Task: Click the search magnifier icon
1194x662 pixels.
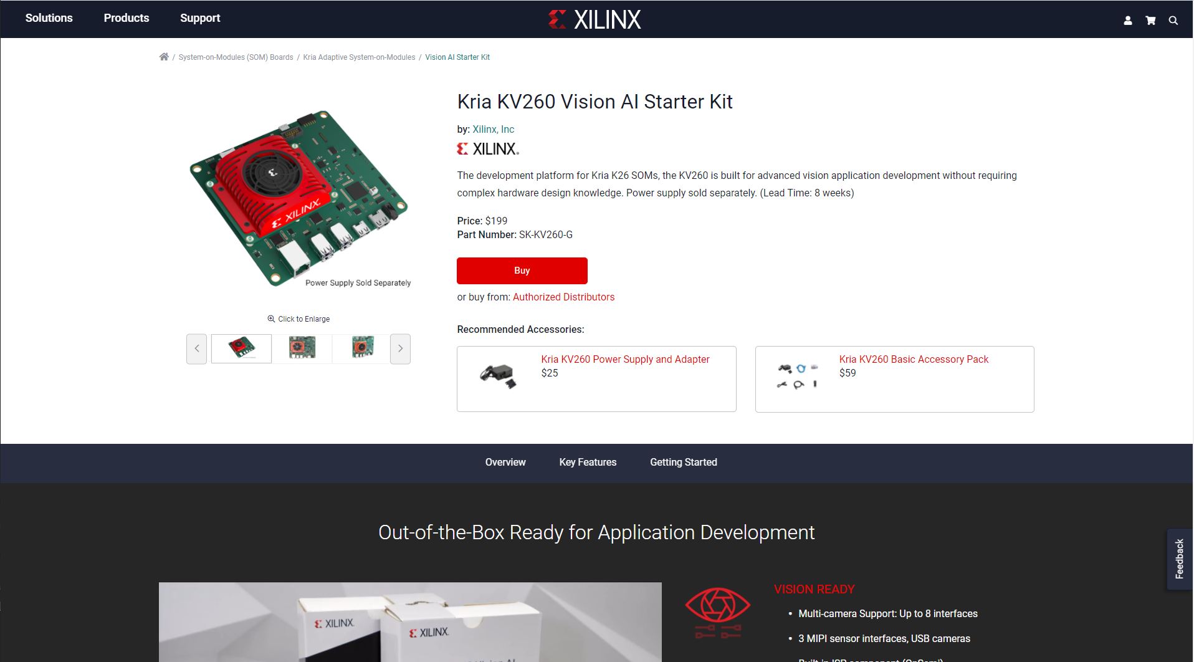Action: point(1173,21)
